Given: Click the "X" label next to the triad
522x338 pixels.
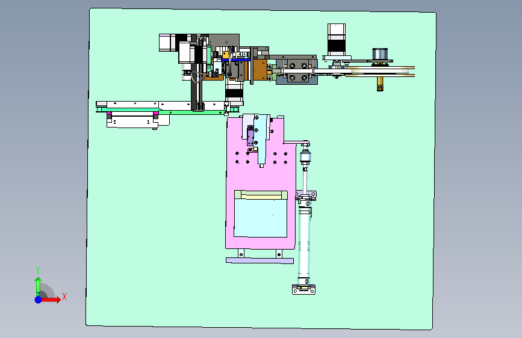Looking at the screenshot, I should 64,297.
